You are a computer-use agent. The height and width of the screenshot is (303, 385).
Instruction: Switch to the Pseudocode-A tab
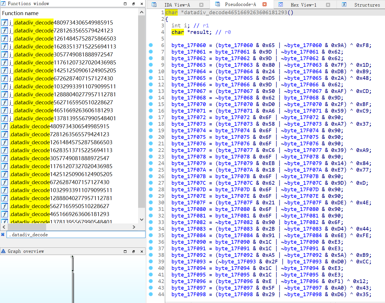click(240, 4)
